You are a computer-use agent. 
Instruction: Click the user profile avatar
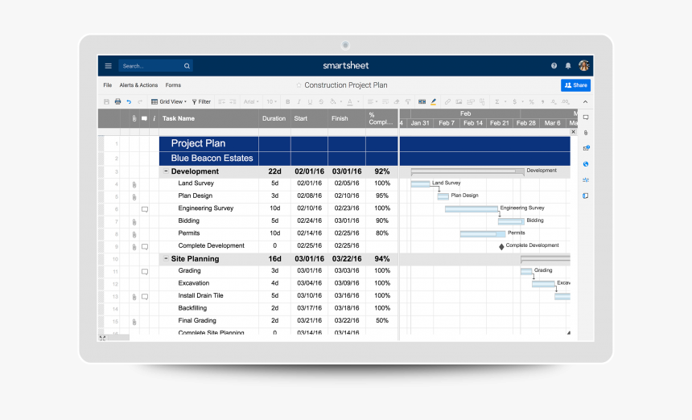(583, 66)
